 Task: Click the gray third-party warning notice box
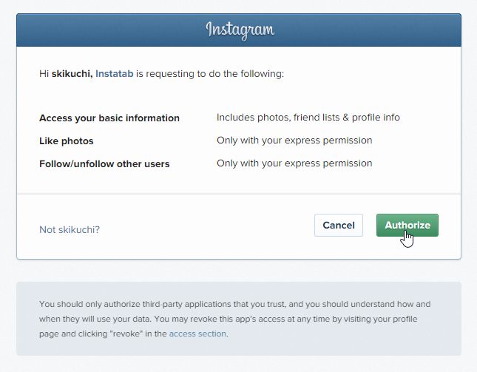coord(239,319)
